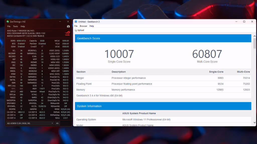Maximize the Geekbench 3 window
This screenshot has width=257, height=144.
click(244, 21)
